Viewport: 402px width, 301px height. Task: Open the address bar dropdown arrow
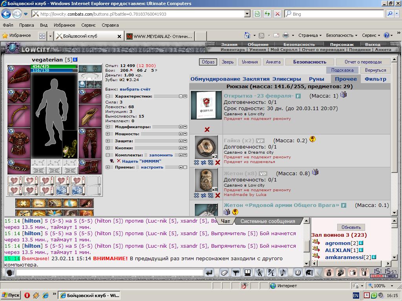coord(247,14)
